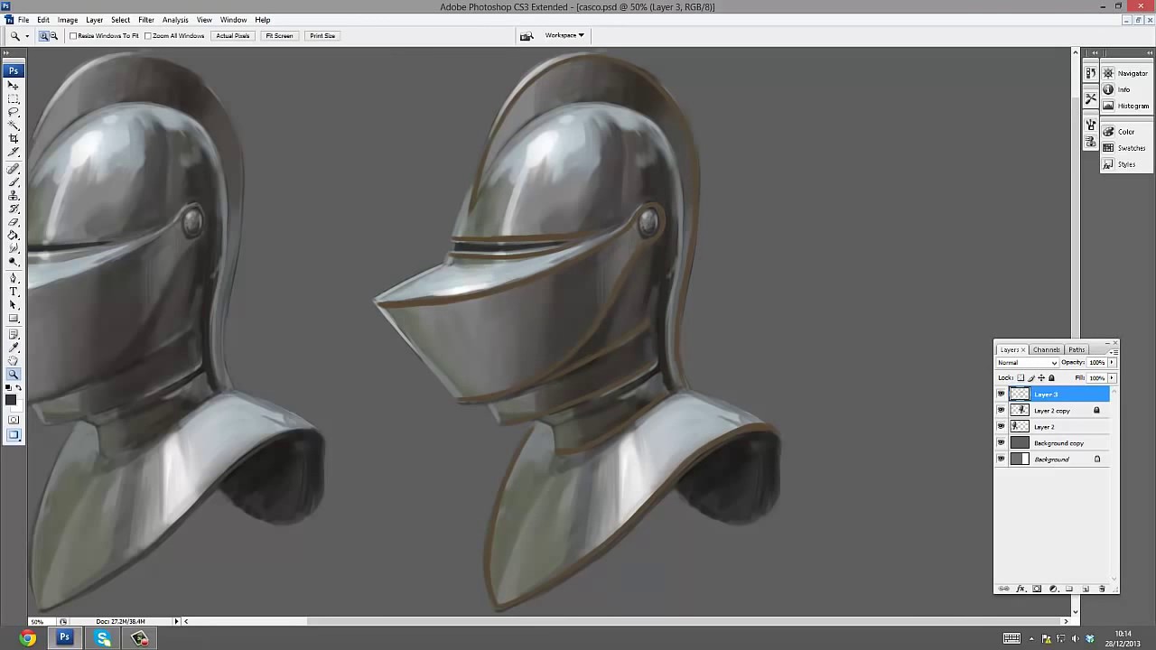
Task: Select the Pen tool
Action: (x=14, y=278)
